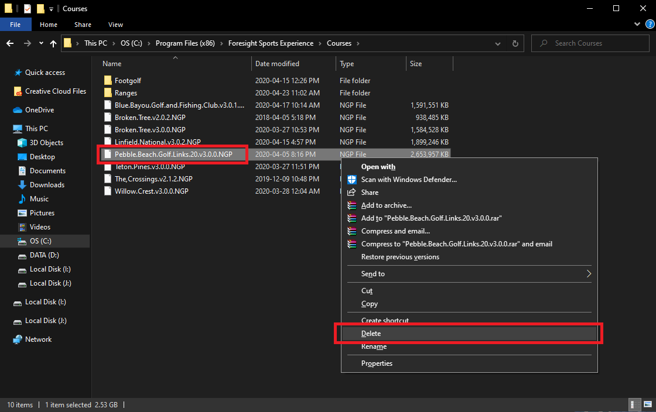
Task: Expand the address bar history dropdown
Action: click(x=497, y=43)
